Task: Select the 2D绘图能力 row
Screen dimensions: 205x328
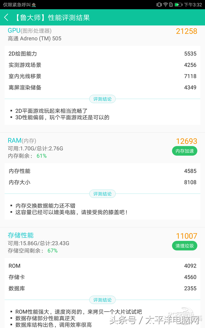Action: tap(102, 54)
